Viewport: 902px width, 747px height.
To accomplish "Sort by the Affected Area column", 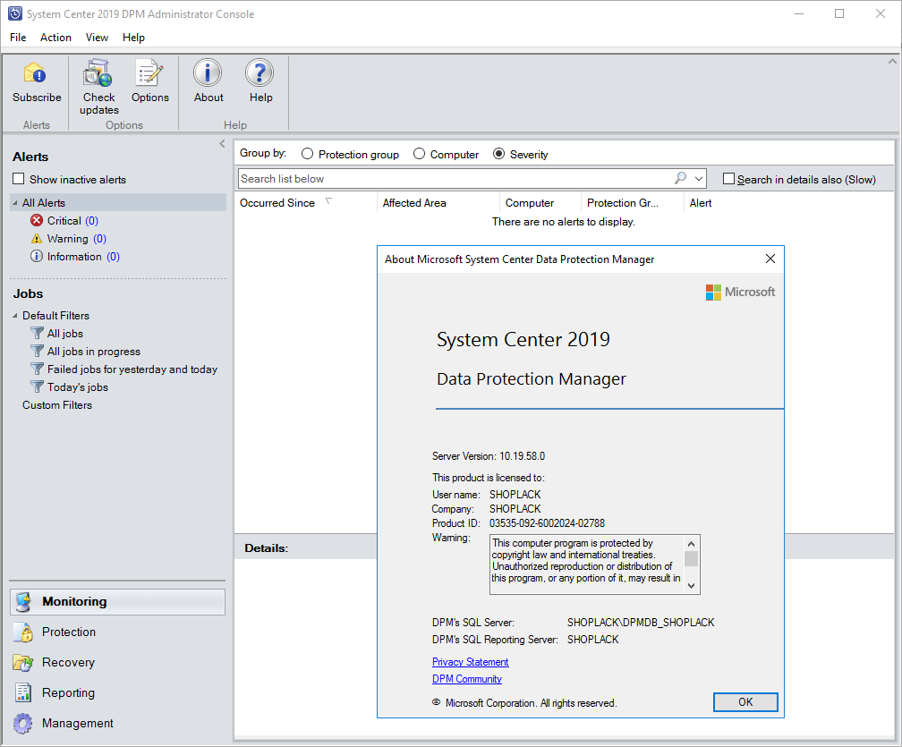I will pos(414,203).
